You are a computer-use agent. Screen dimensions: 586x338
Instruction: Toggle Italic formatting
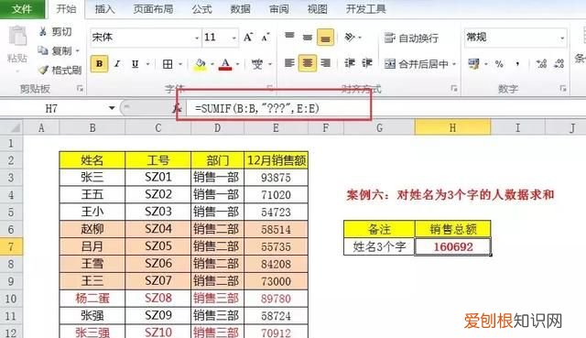point(117,64)
